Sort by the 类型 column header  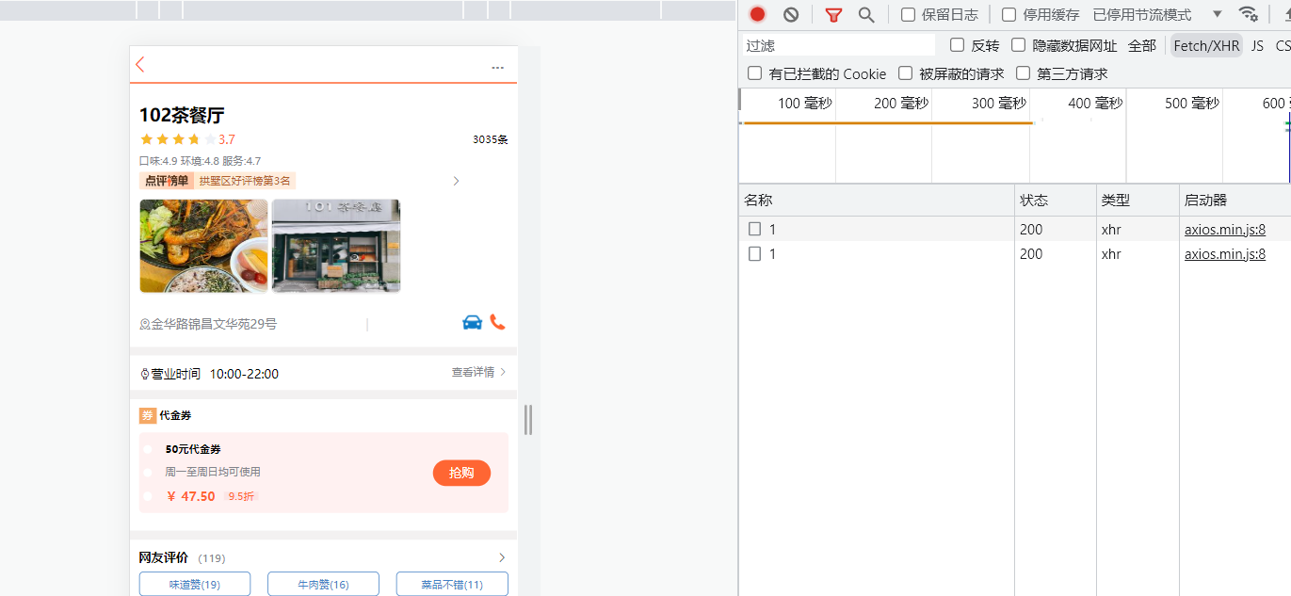point(1138,200)
